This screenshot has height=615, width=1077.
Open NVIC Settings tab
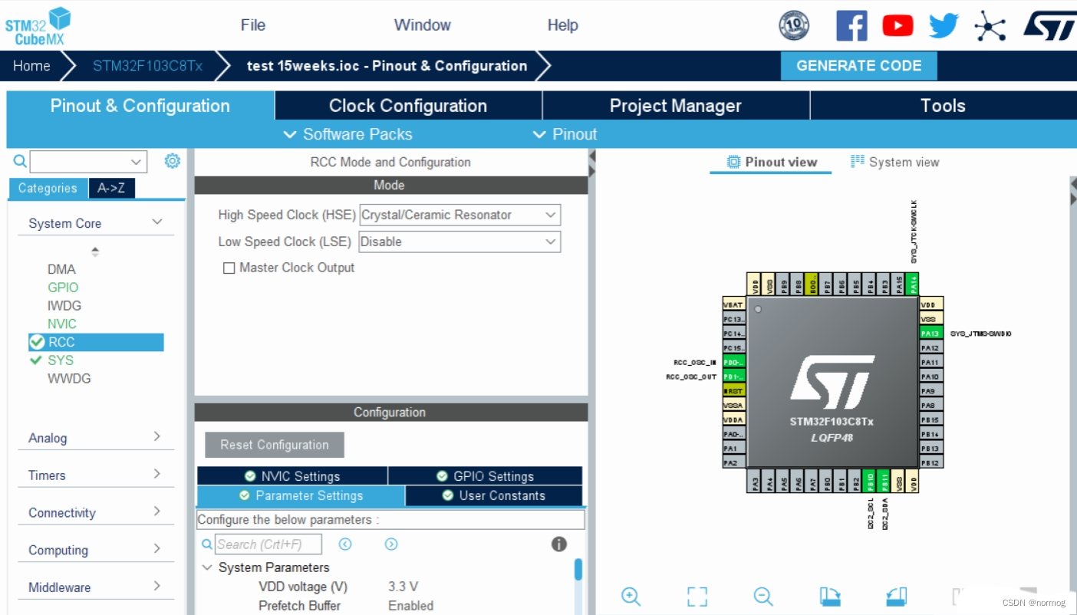point(292,476)
